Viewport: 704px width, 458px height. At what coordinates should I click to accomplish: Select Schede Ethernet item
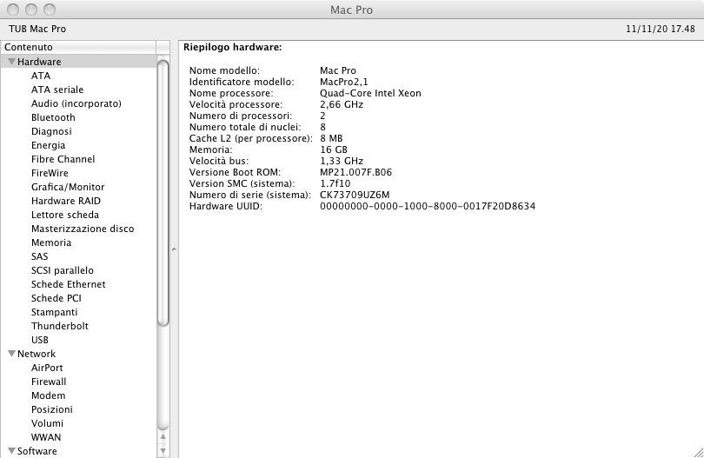69,285
